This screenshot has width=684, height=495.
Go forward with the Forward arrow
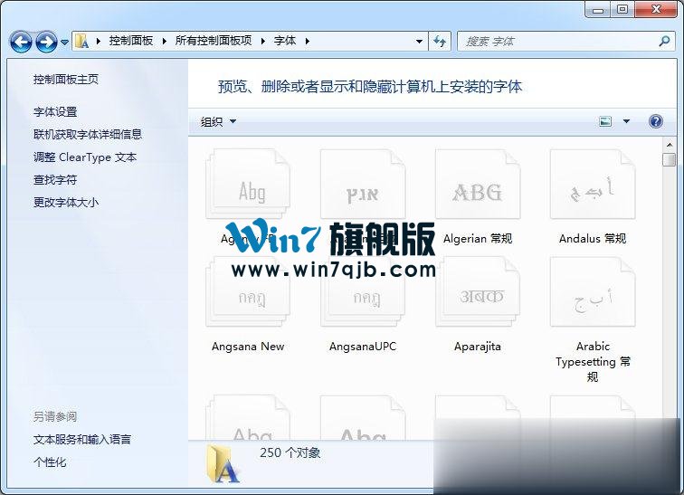coord(46,42)
